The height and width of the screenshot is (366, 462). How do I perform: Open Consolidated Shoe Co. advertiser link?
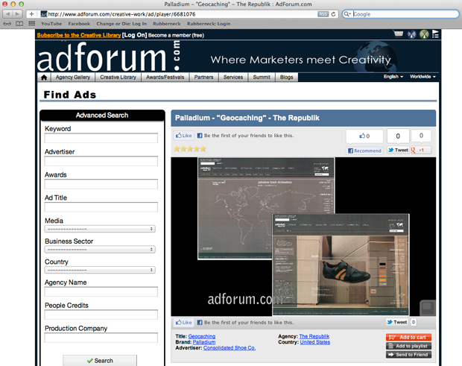(x=230, y=347)
